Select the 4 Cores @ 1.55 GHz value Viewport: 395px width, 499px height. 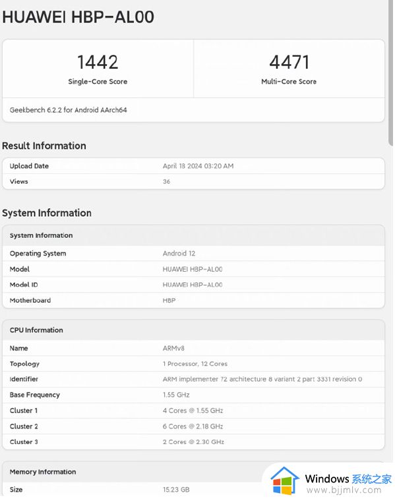tap(193, 410)
